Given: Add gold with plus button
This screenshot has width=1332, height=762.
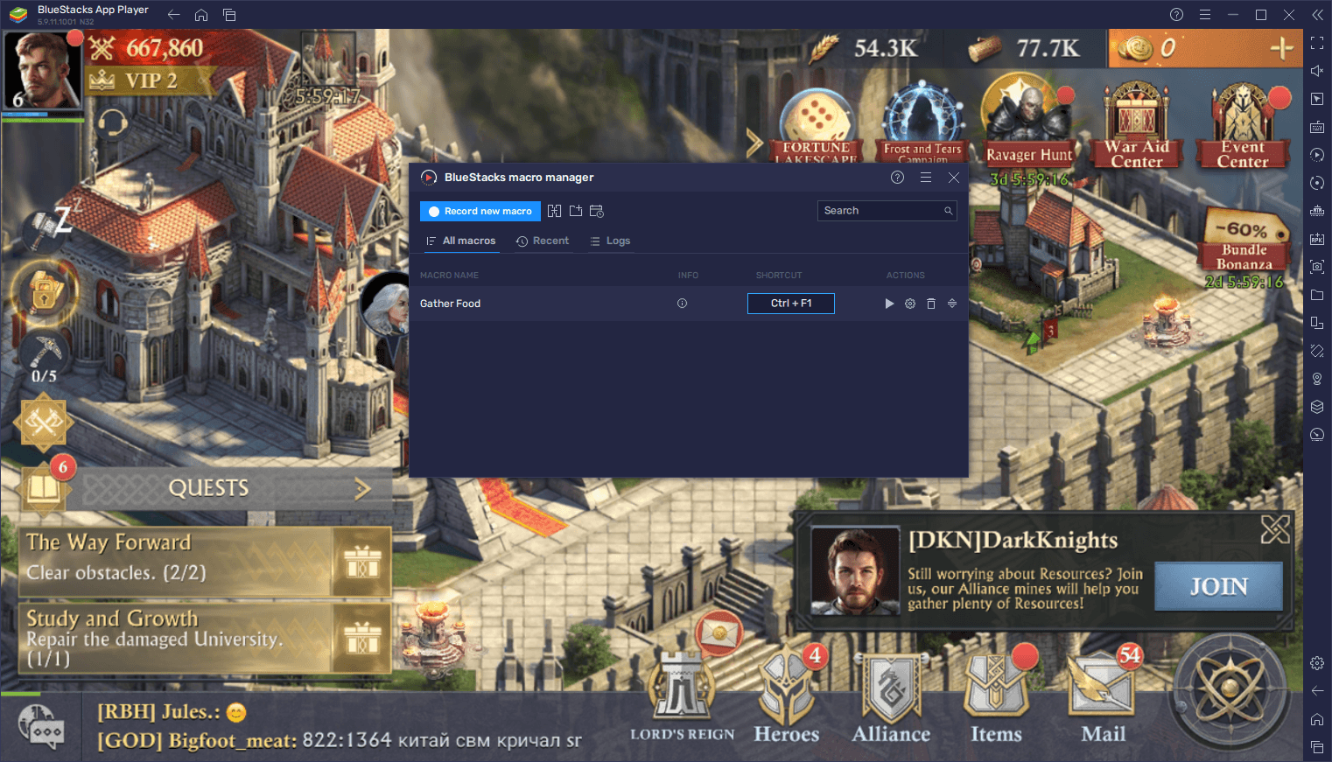Looking at the screenshot, I should pyautogui.click(x=1281, y=48).
